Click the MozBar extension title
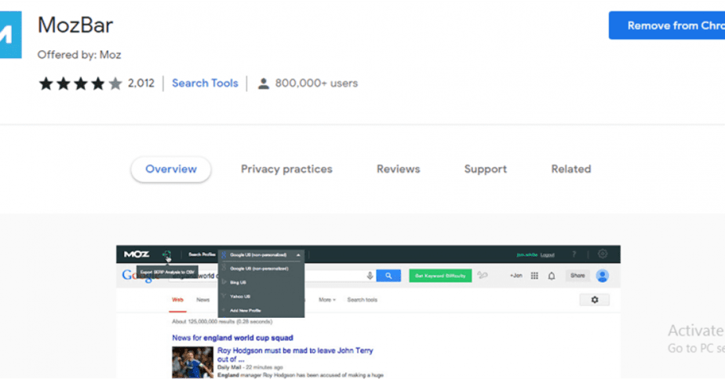Viewport: 725px width, 380px height. 75,25
